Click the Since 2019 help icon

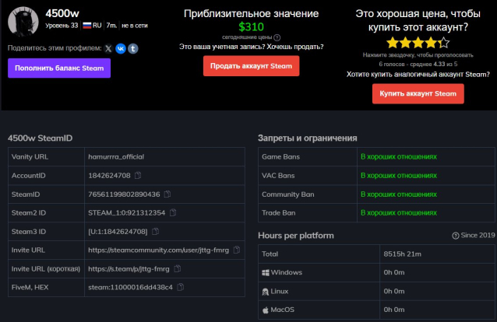point(455,236)
